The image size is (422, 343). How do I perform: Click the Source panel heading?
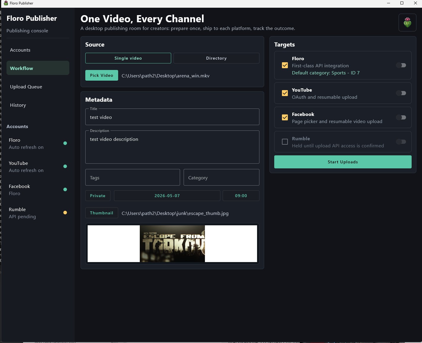pos(95,44)
